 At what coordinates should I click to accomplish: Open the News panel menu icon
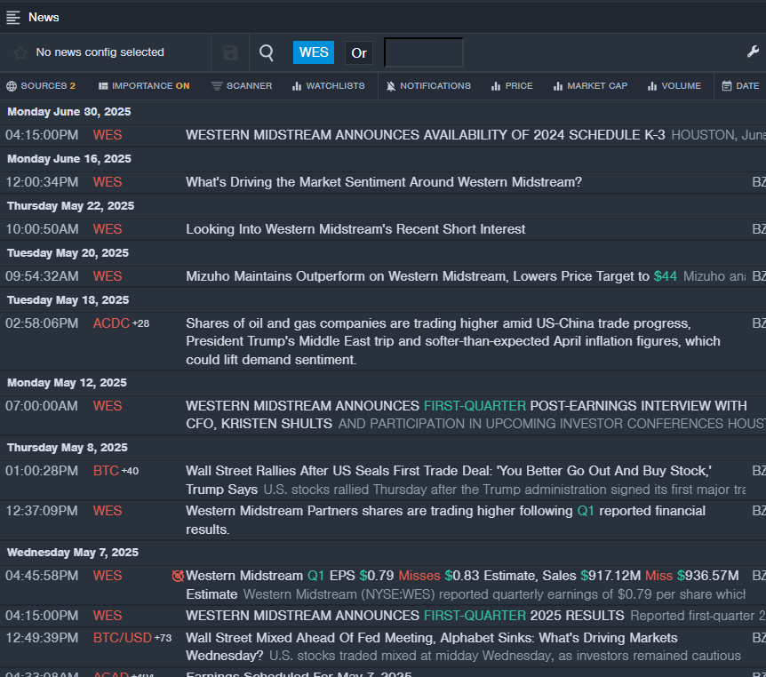[12, 18]
